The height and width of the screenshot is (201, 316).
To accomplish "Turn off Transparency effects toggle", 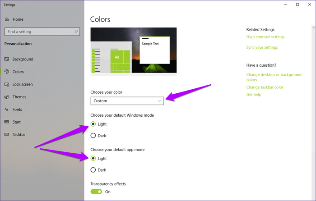I will (96, 192).
